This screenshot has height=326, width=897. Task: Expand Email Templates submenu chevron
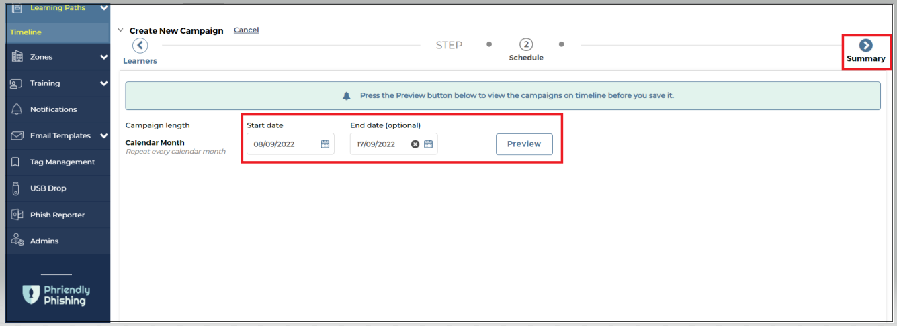[103, 135]
